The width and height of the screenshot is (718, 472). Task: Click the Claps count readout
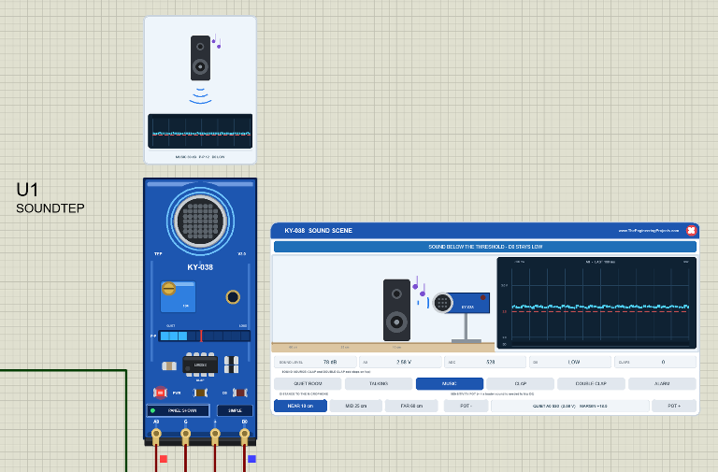pos(655,362)
